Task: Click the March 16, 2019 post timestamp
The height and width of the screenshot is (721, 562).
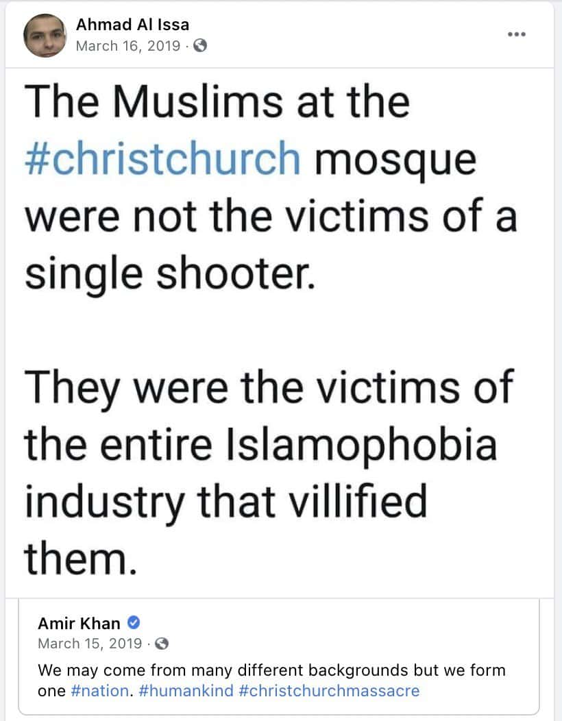Action: pos(128,46)
